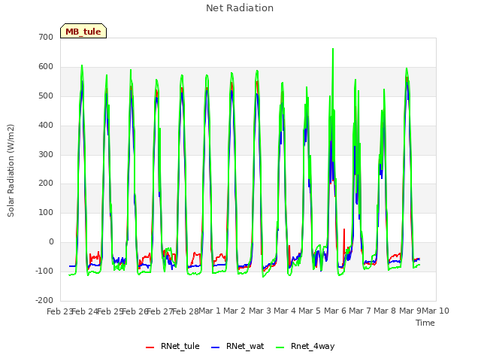Image resolution: width=481 pixels, height=361 pixels.
Task: Click the -200 y-axis tick label
Action: point(44,300)
